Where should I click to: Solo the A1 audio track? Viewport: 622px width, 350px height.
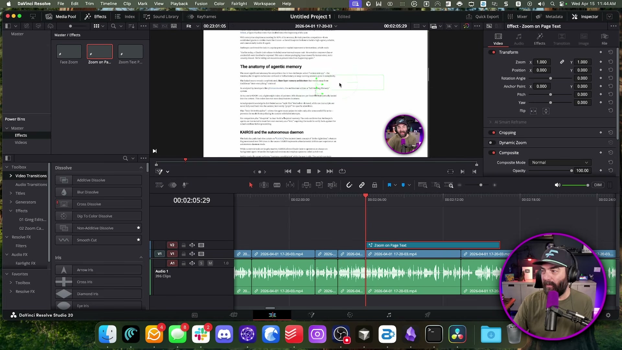(x=201, y=263)
